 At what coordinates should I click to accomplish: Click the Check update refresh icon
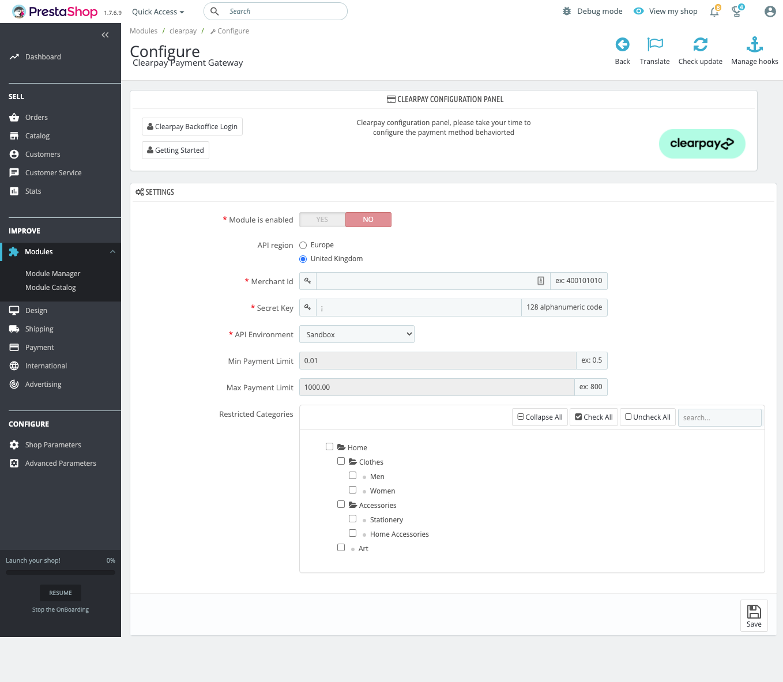pyautogui.click(x=701, y=44)
